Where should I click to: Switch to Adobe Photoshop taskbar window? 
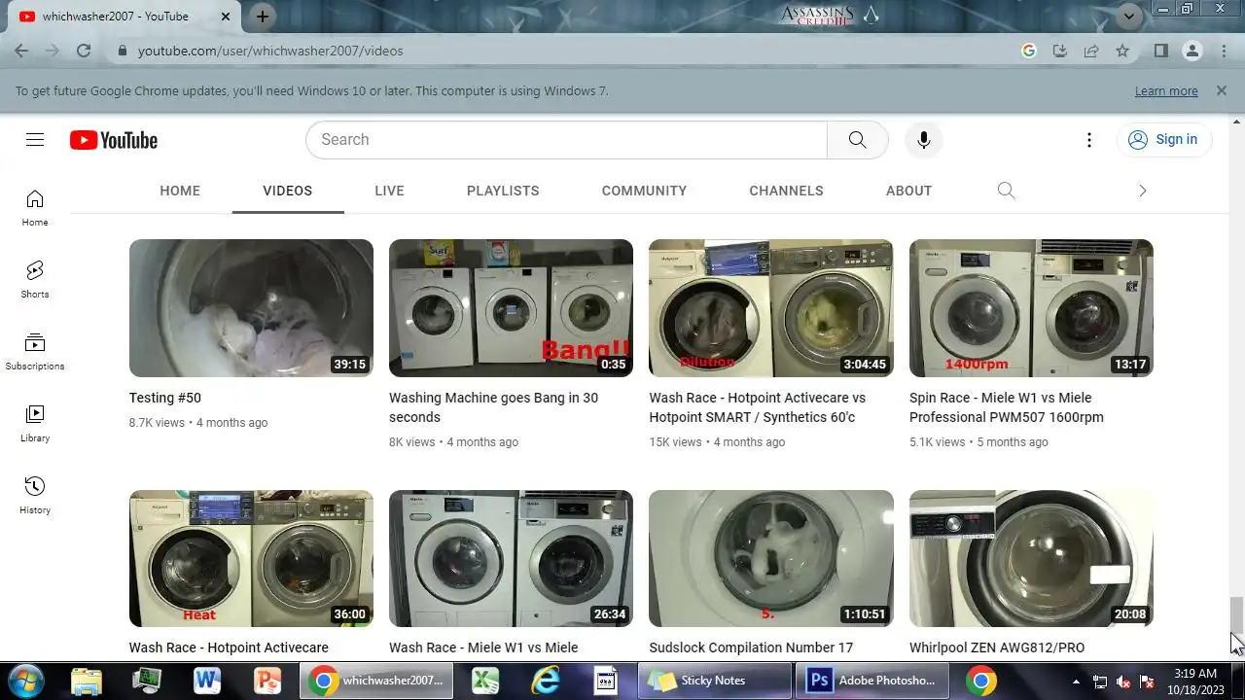872,681
